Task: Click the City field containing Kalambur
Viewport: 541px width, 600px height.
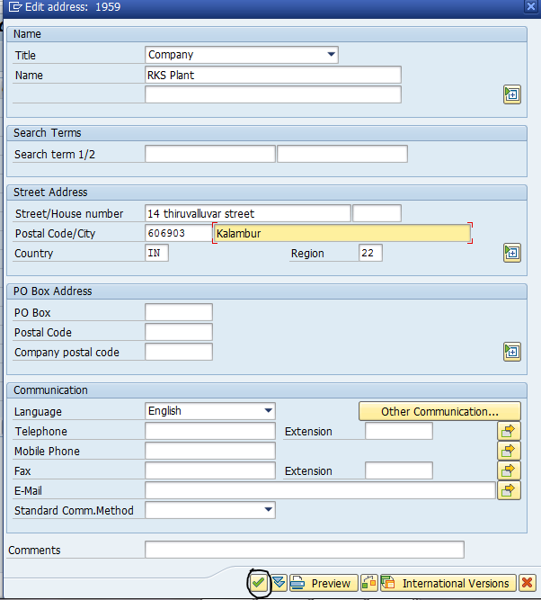Action: (x=342, y=233)
